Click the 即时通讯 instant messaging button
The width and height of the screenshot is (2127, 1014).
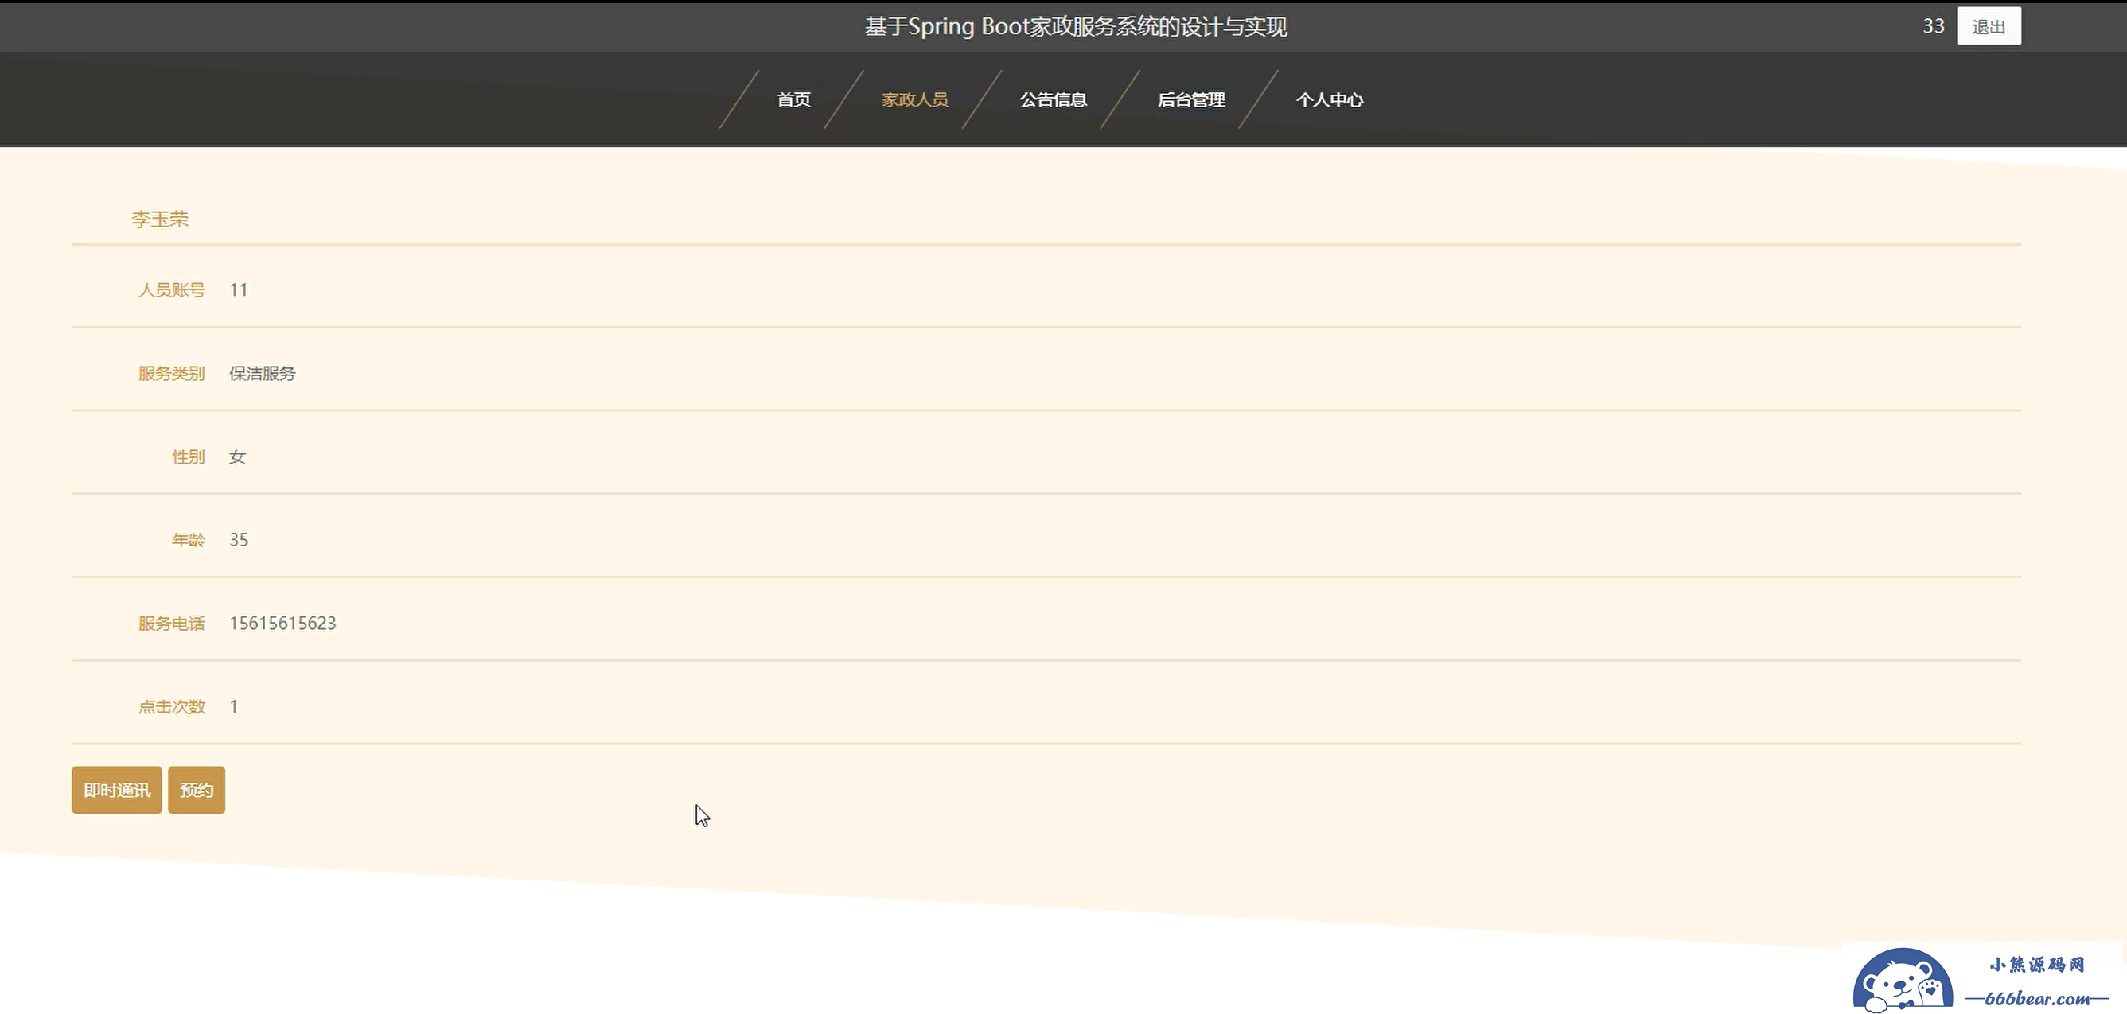tap(116, 791)
